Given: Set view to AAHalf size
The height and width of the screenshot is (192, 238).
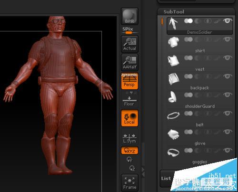Looking at the screenshot, I should (x=129, y=62).
